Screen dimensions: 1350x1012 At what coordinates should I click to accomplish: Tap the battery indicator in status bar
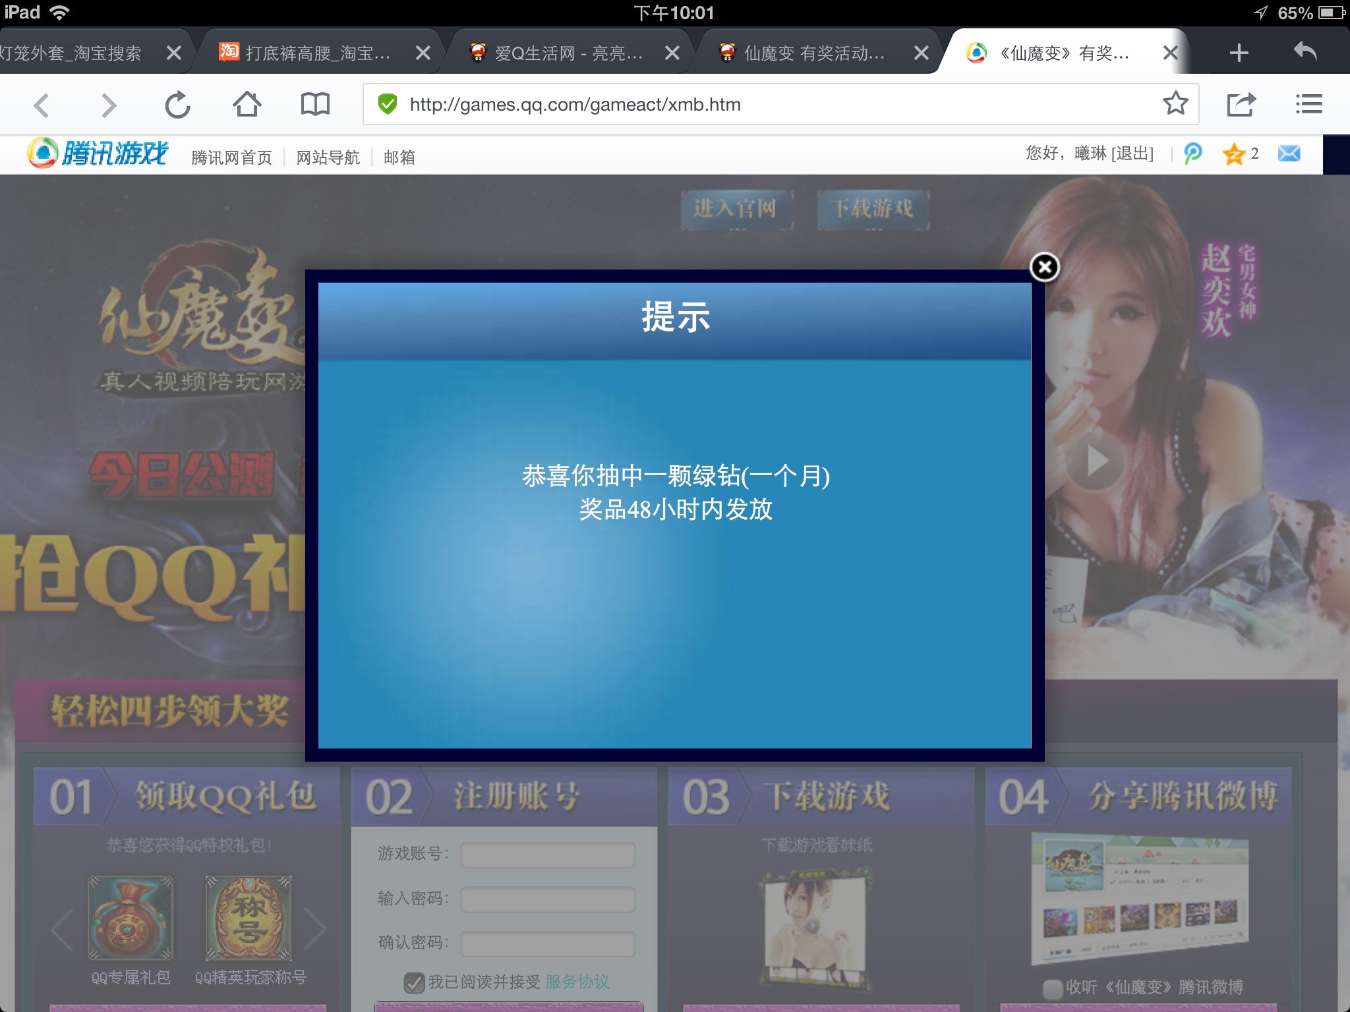click(x=1332, y=13)
